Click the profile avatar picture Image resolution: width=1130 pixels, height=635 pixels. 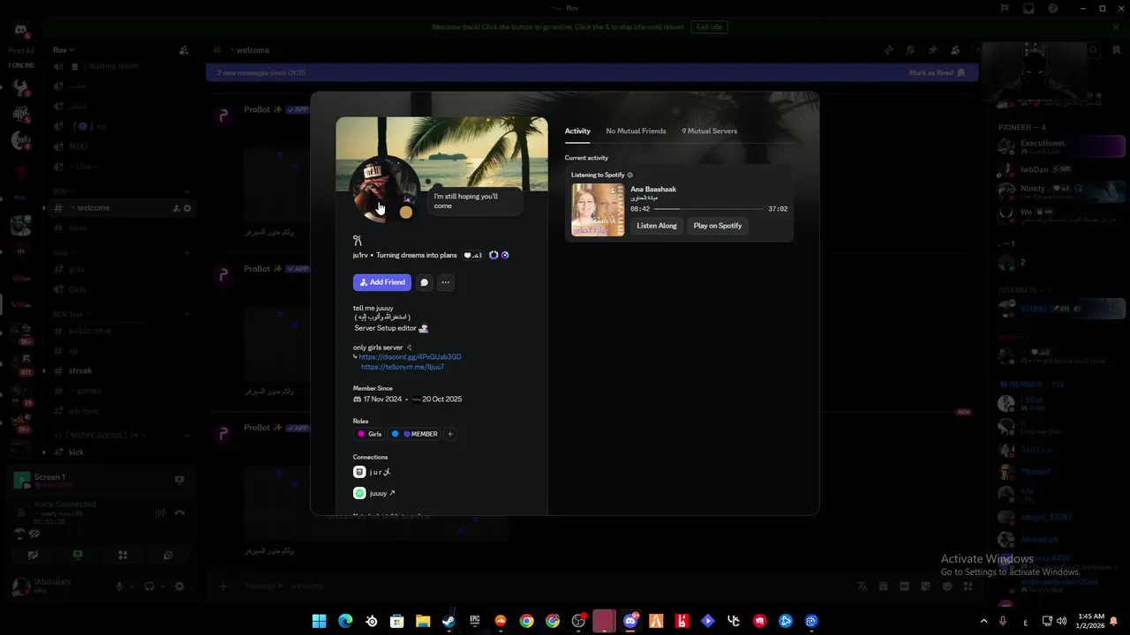pyautogui.click(x=386, y=190)
